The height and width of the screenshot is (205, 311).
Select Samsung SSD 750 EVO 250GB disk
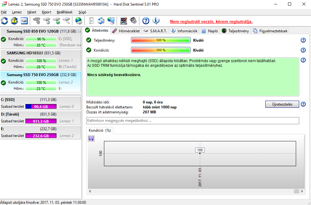pyautogui.click(x=41, y=82)
